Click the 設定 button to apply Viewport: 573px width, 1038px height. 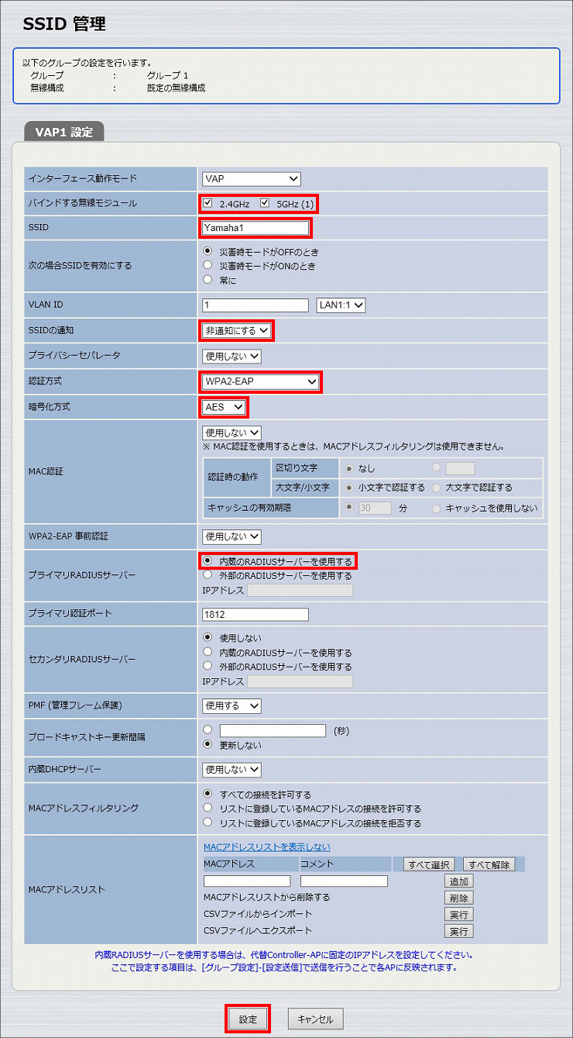click(x=248, y=1019)
